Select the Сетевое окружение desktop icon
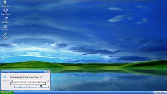This screenshot has height=94, width=167. (x=5, y=20)
